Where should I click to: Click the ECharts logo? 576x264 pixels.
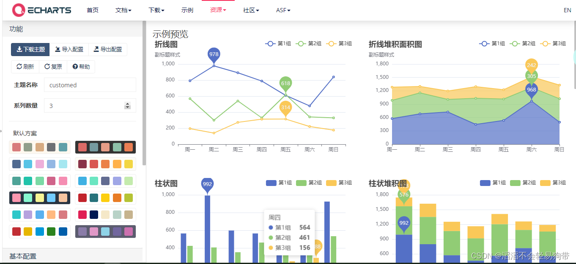pos(42,10)
